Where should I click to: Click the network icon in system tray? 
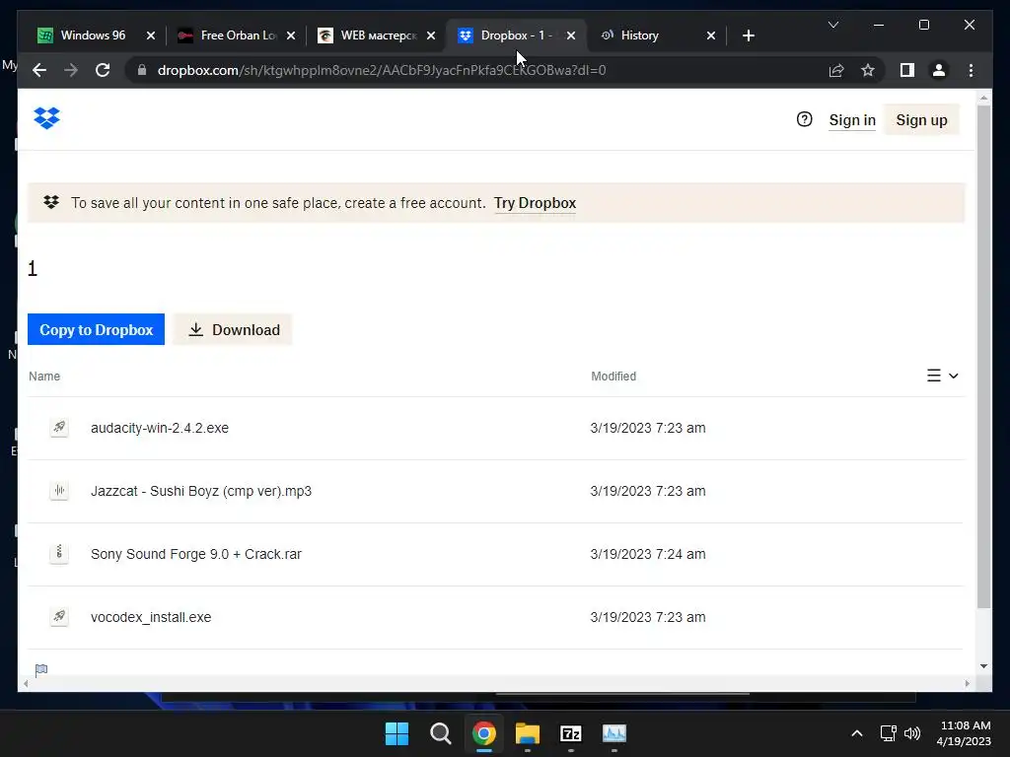click(x=889, y=733)
